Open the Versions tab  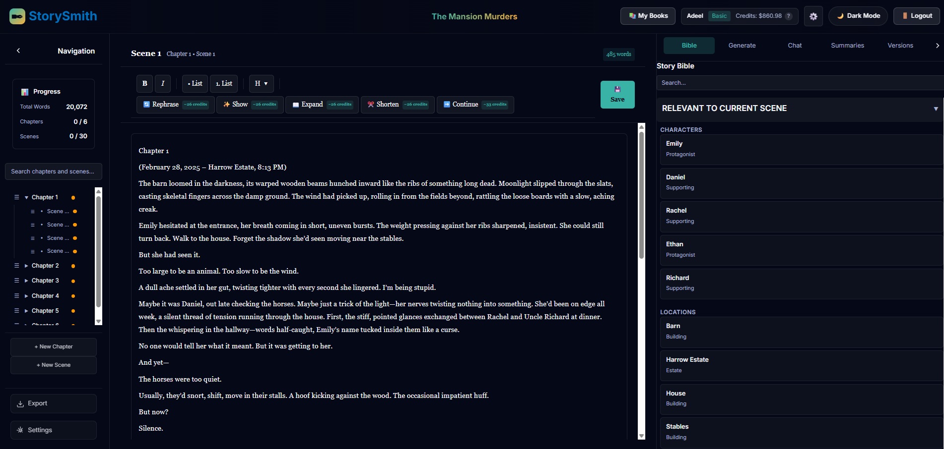click(x=900, y=45)
